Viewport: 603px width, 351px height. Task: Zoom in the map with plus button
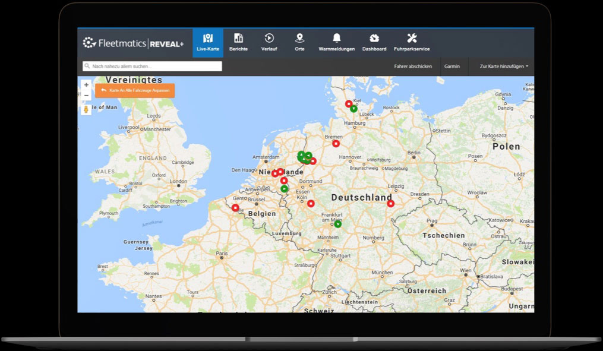[86, 85]
